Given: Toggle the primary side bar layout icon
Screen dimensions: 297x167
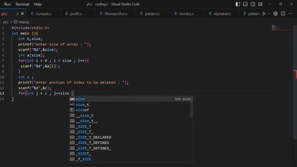Looking at the screenshot, I should (238, 4).
